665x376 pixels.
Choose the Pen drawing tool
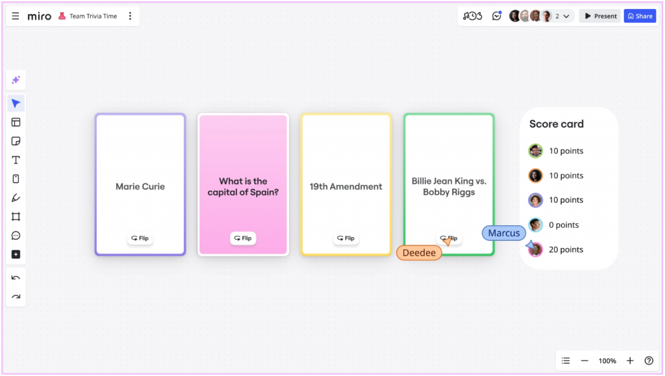[x=16, y=197]
